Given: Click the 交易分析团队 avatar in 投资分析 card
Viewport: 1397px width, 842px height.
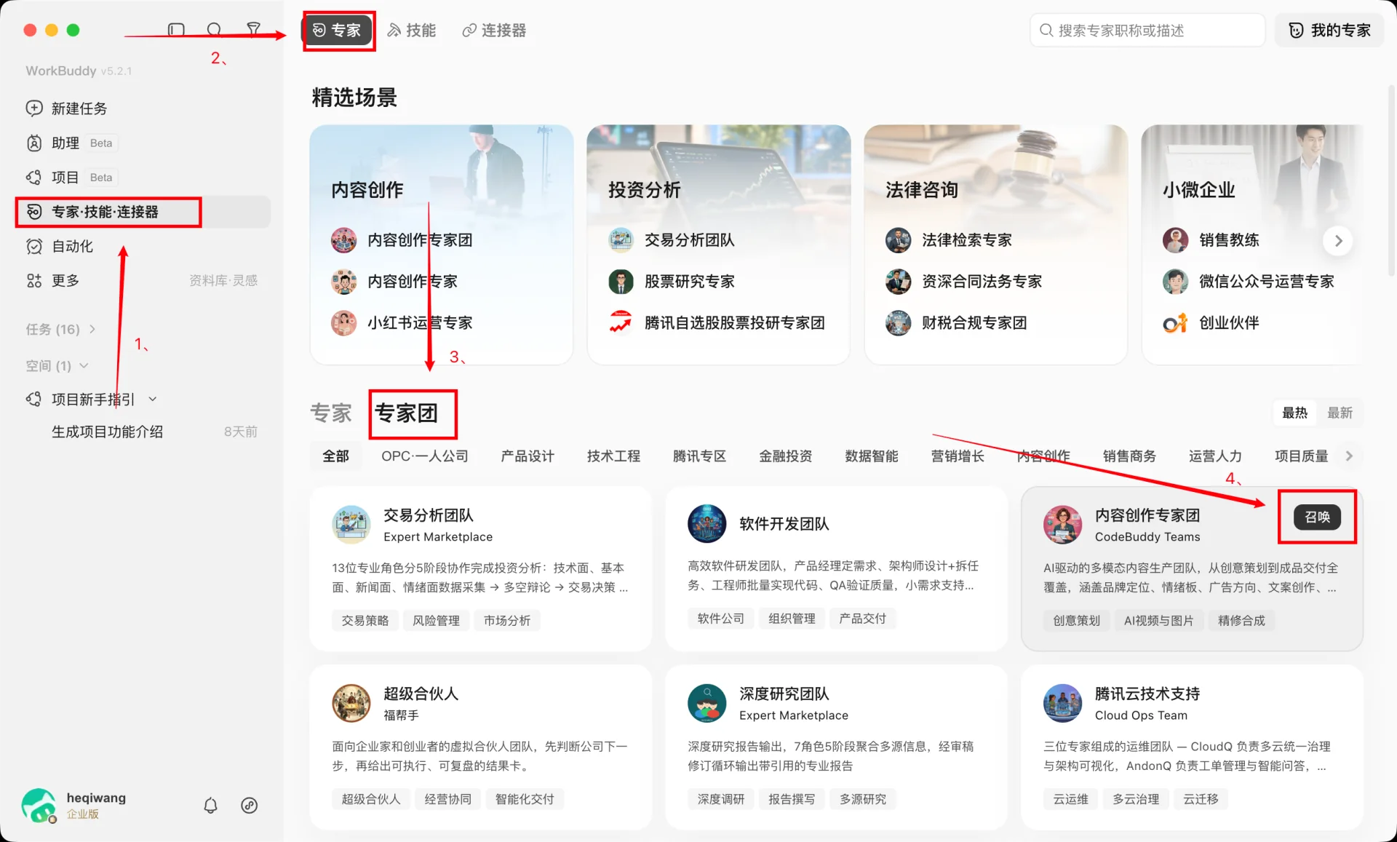Looking at the screenshot, I should coord(621,240).
